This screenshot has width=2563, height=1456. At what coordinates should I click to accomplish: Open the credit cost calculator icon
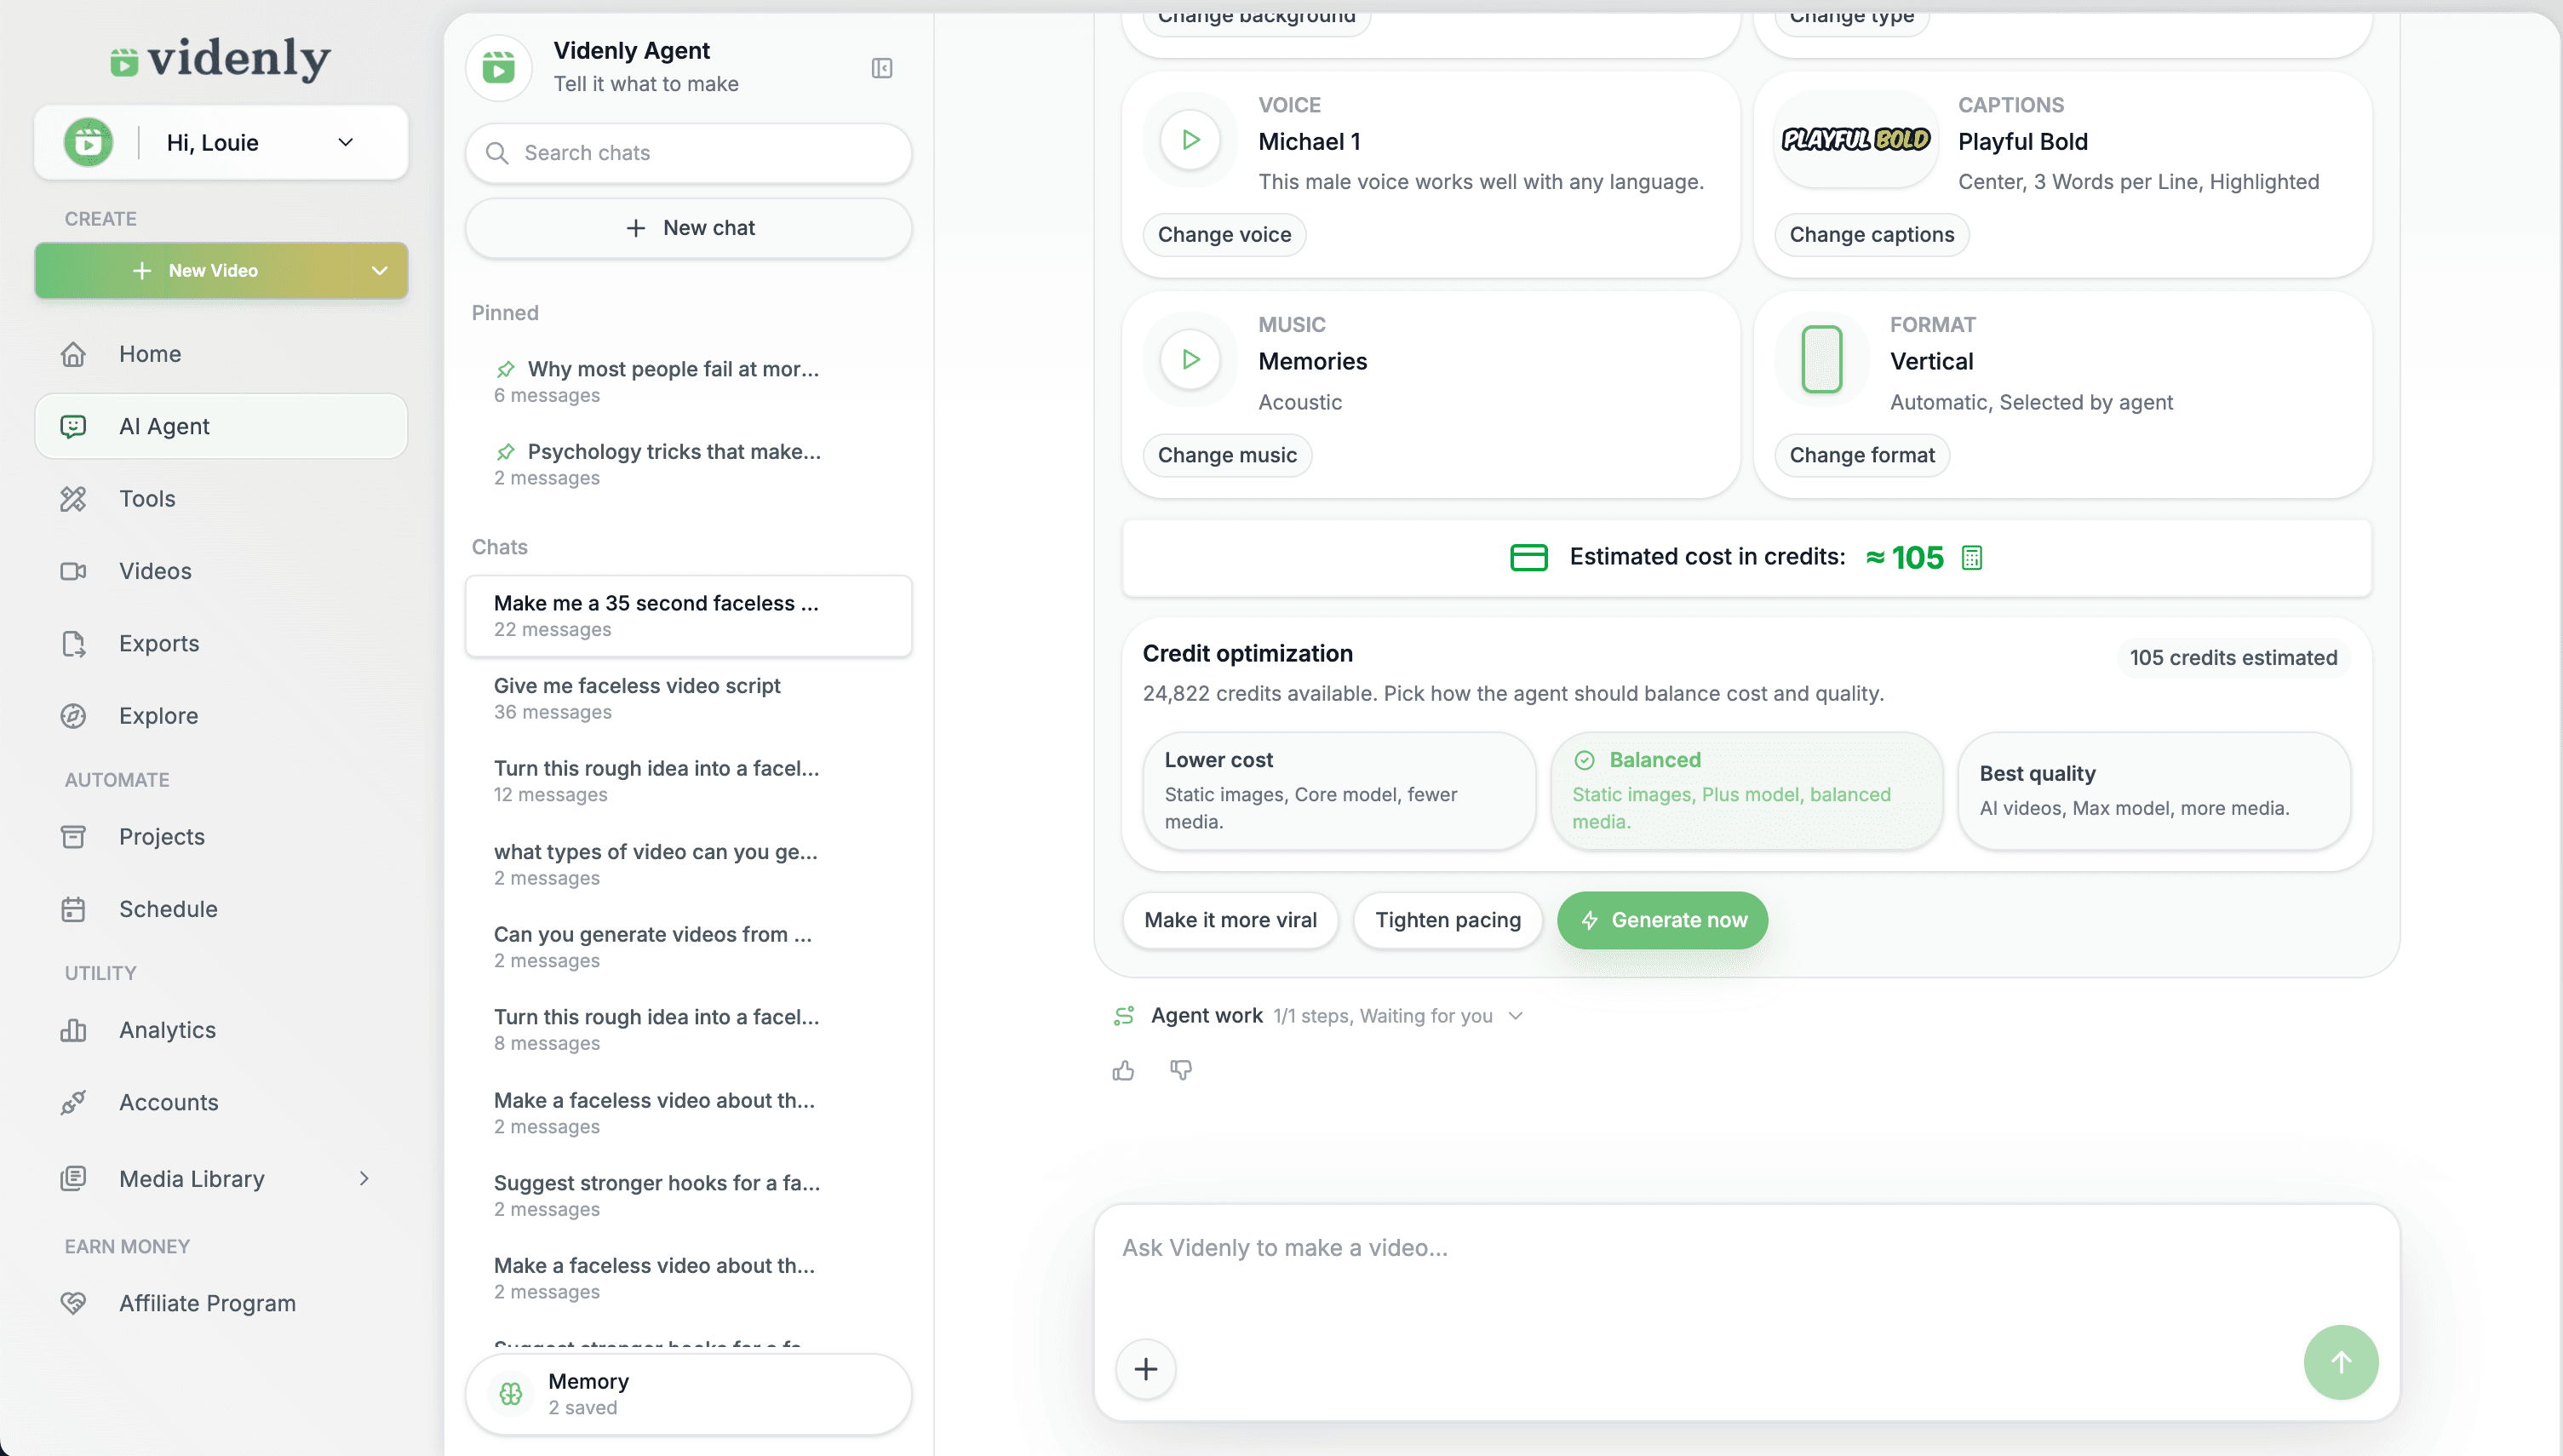click(1971, 557)
